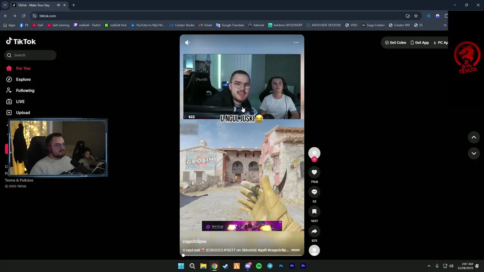Open Photoshop from the taskbar
Screen dimensions: 484x272
pos(281,266)
